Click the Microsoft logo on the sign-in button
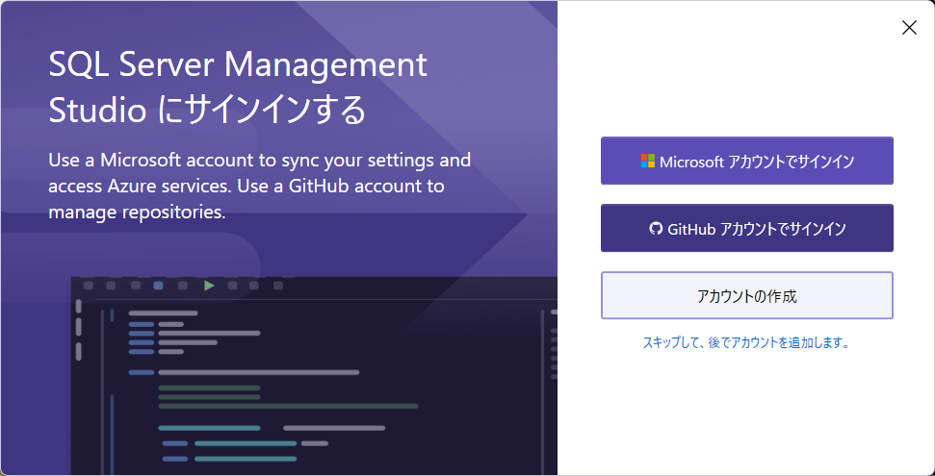 [648, 162]
